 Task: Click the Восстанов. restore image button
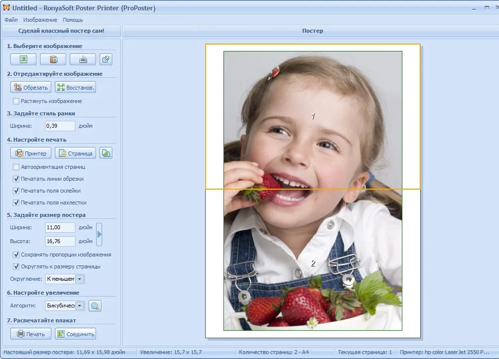(x=75, y=88)
